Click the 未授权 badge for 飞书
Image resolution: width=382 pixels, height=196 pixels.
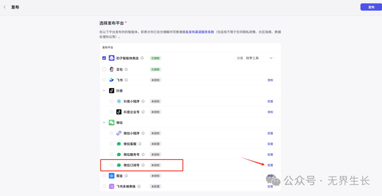point(155,80)
